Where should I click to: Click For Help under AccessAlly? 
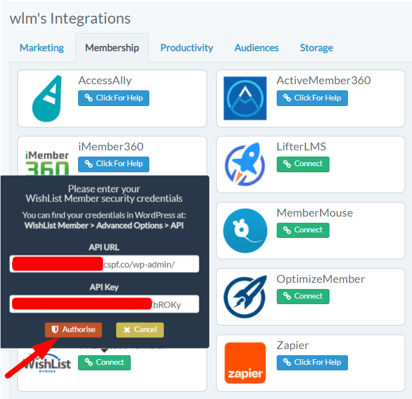pyautogui.click(x=113, y=98)
